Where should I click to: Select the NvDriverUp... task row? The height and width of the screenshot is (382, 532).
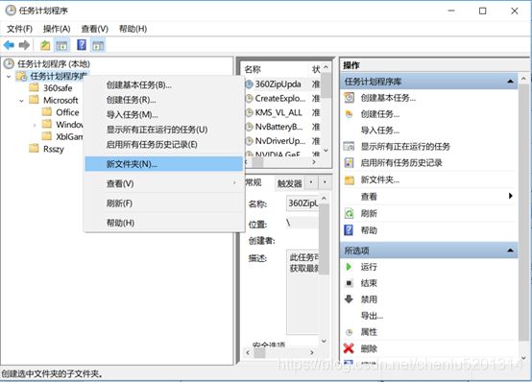(x=282, y=141)
